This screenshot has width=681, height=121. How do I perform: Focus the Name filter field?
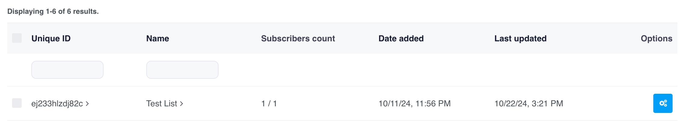click(182, 70)
